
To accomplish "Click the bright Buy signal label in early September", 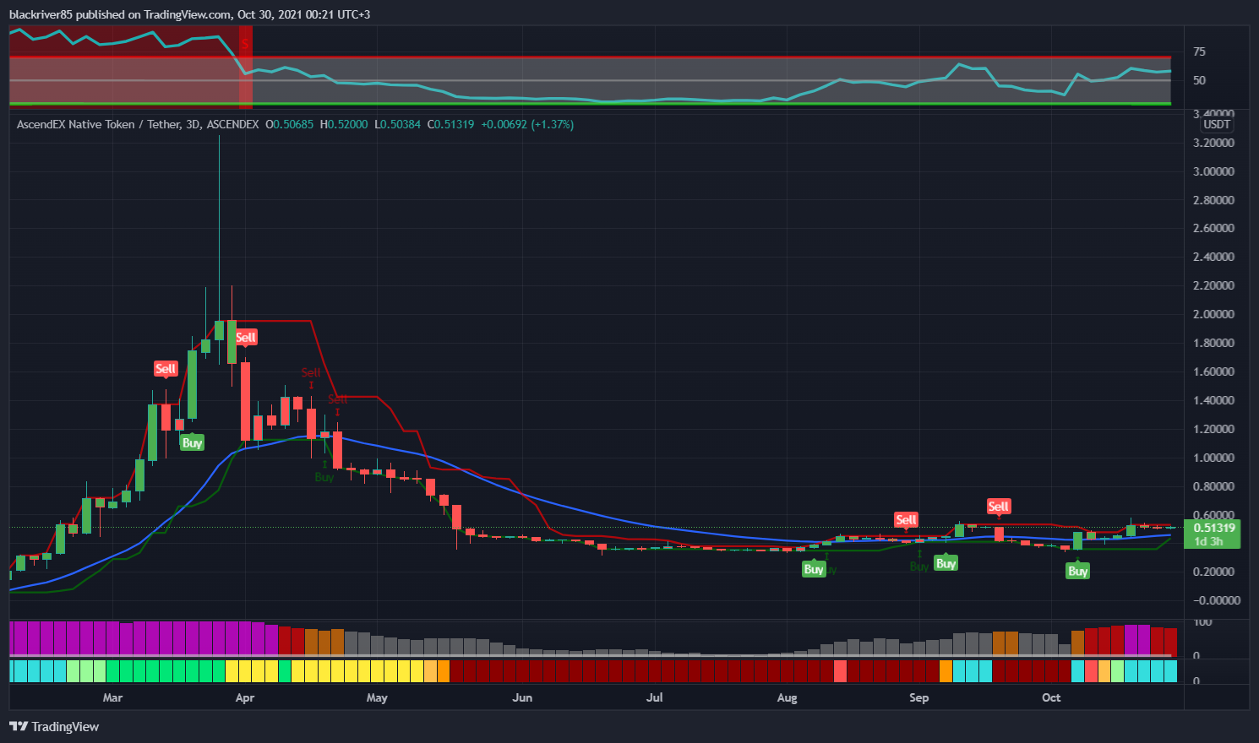I will [946, 563].
